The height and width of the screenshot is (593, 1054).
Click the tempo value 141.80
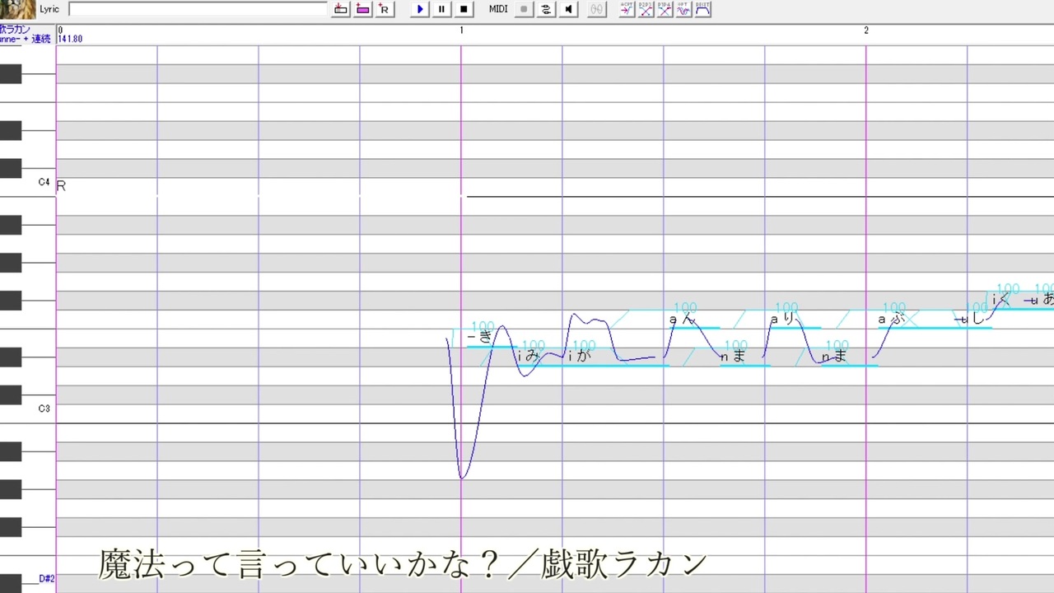[70, 39]
